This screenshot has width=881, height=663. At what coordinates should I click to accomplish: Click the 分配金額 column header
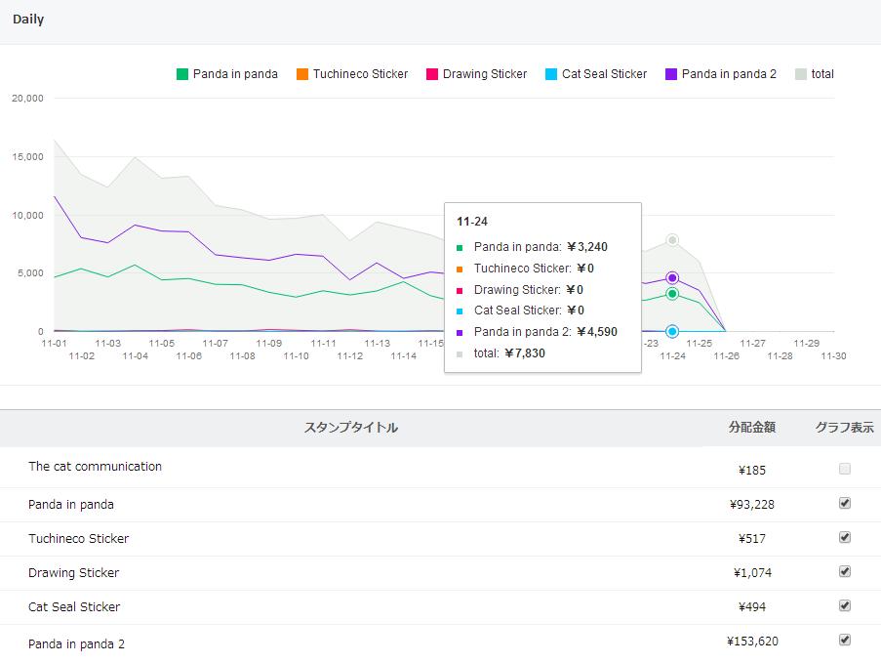point(752,428)
